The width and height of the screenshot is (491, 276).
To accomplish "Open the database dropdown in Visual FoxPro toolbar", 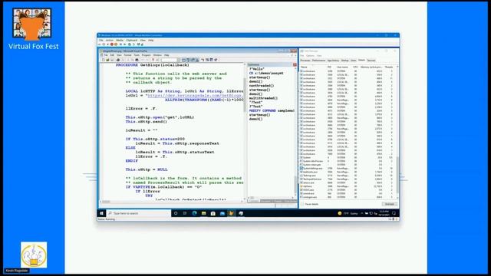I will pos(170,60).
